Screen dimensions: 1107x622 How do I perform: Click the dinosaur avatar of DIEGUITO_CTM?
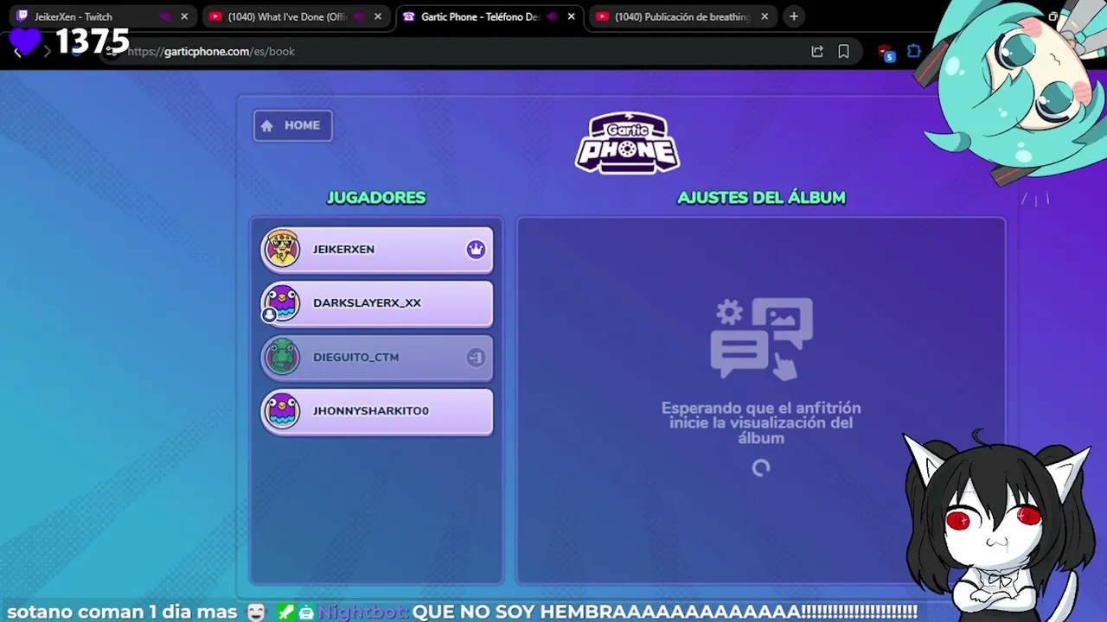point(282,357)
